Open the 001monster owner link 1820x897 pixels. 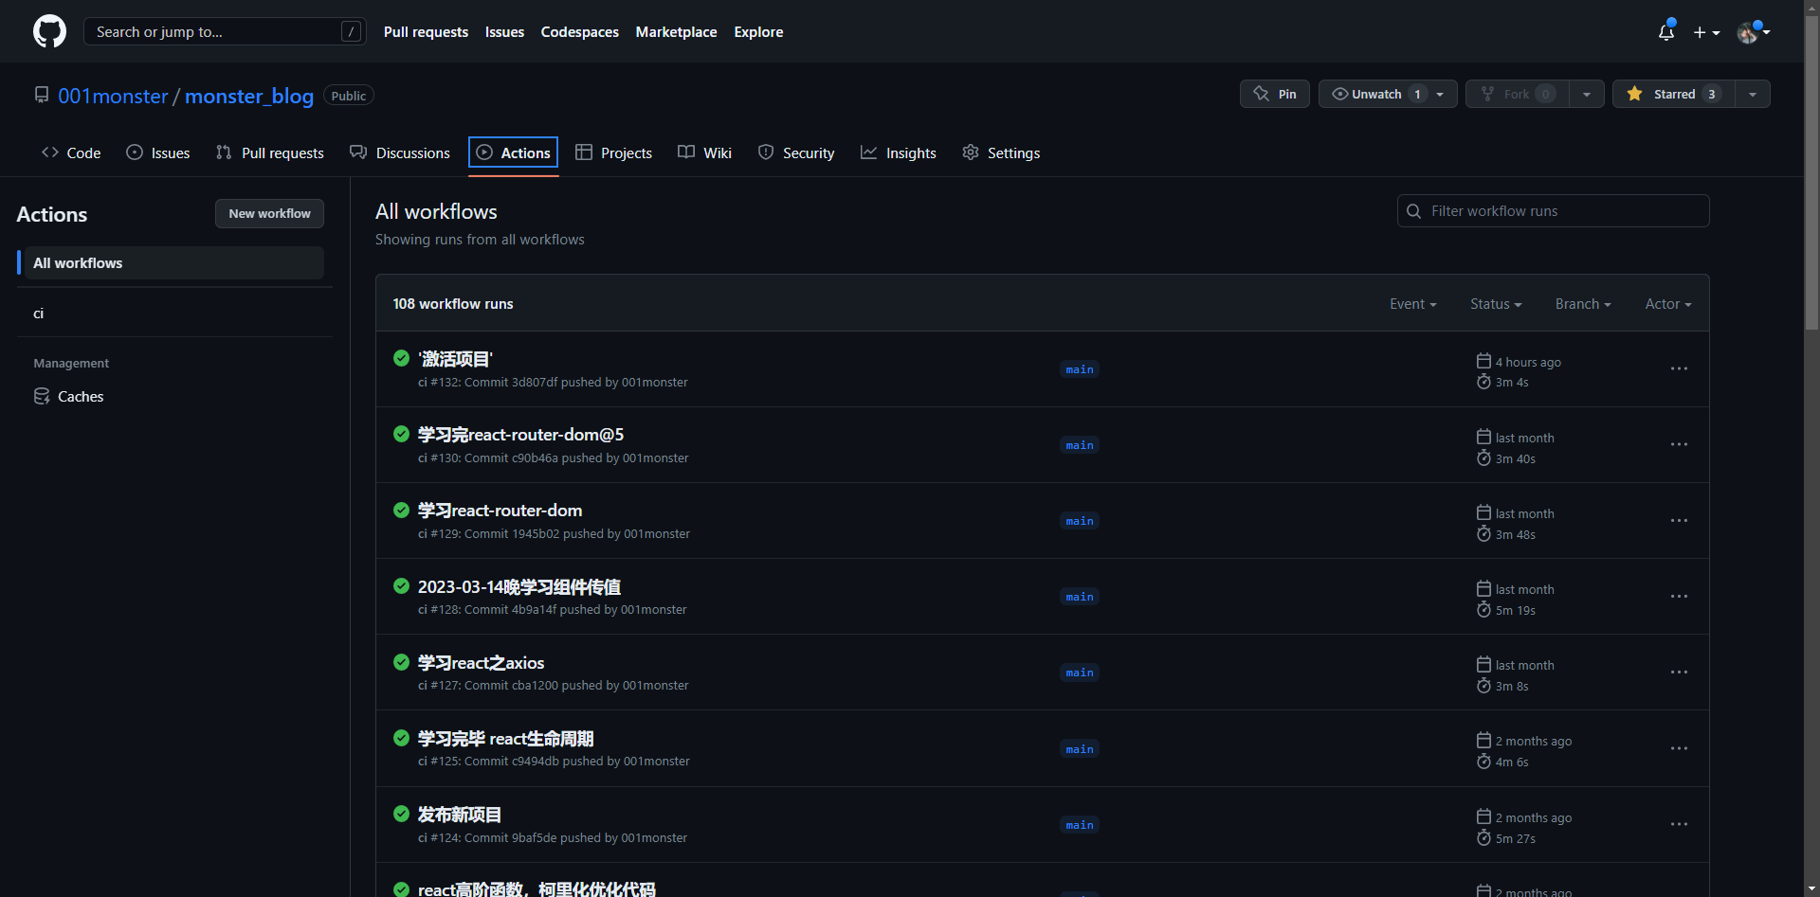[113, 96]
